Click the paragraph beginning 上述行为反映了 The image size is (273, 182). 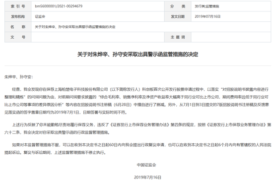point(137,128)
